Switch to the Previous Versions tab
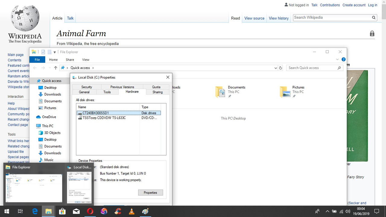 [x=122, y=87]
